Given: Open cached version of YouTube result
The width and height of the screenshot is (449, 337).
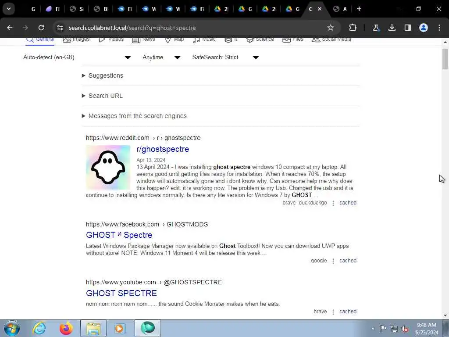Looking at the screenshot, I should click(348, 312).
